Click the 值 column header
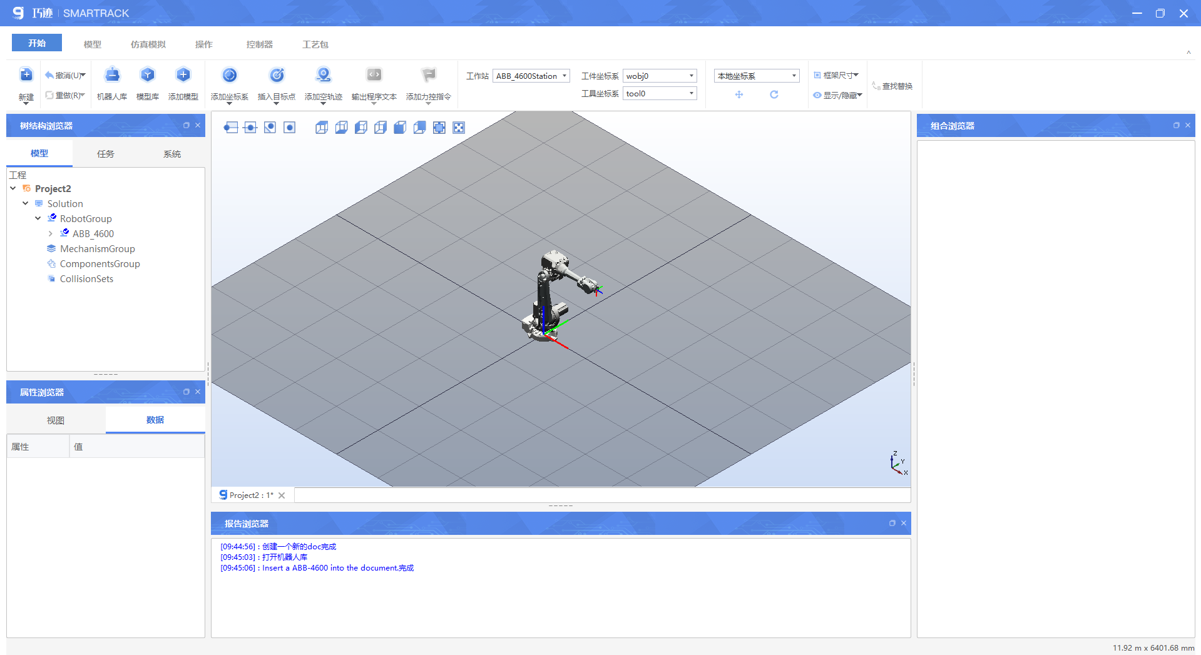The height and width of the screenshot is (655, 1201). click(x=137, y=447)
